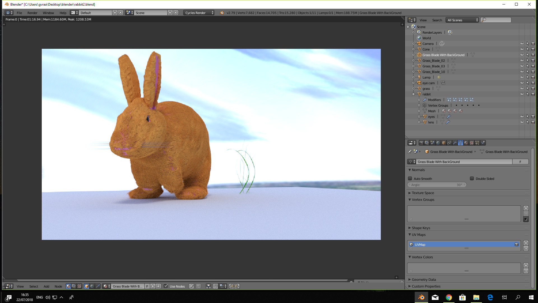Select shader nodes tree type in node editor

tap(68, 286)
